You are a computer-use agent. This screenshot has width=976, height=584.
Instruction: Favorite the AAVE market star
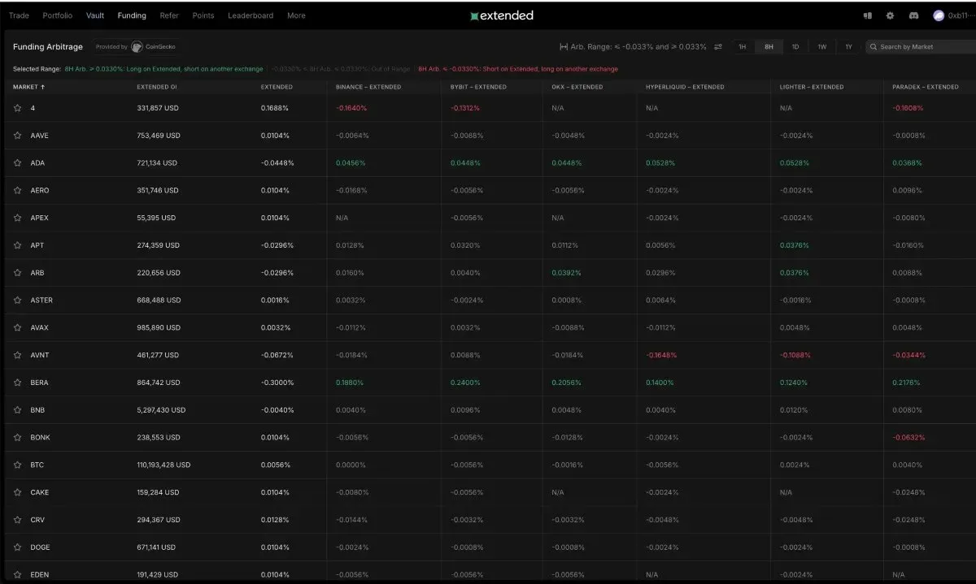pyautogui.click(x=17, y=136)
